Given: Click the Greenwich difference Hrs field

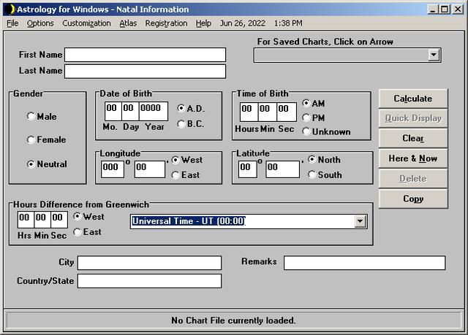Looking at the screenshot, I should (x=26, y=220).
